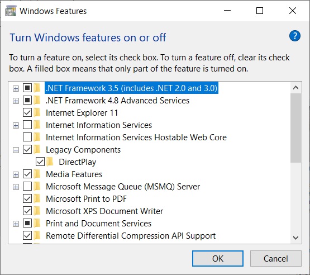Uncheck the Internet Explorer 11 checkbox
The width and height of the screenshot is (310, 275).
[x=27, y=113]
